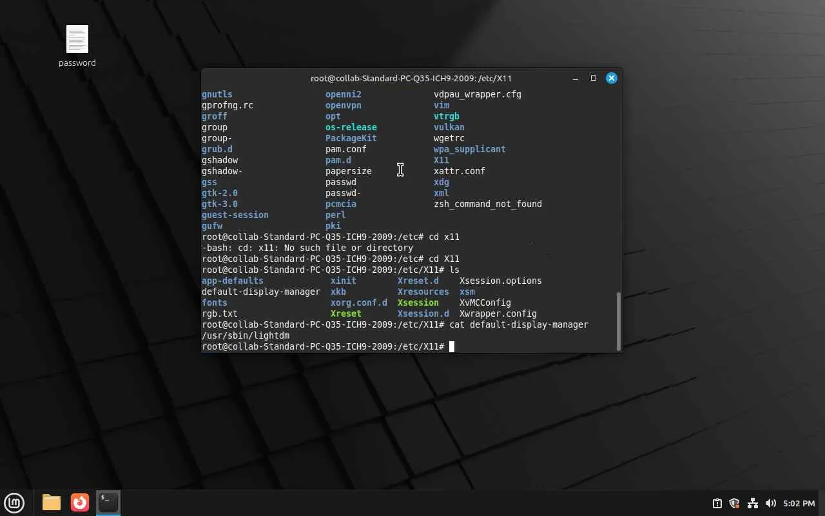Click the 'vtrgb' symlink name
825x516 pixels.
pyautogui.click(x=447, y=116)
